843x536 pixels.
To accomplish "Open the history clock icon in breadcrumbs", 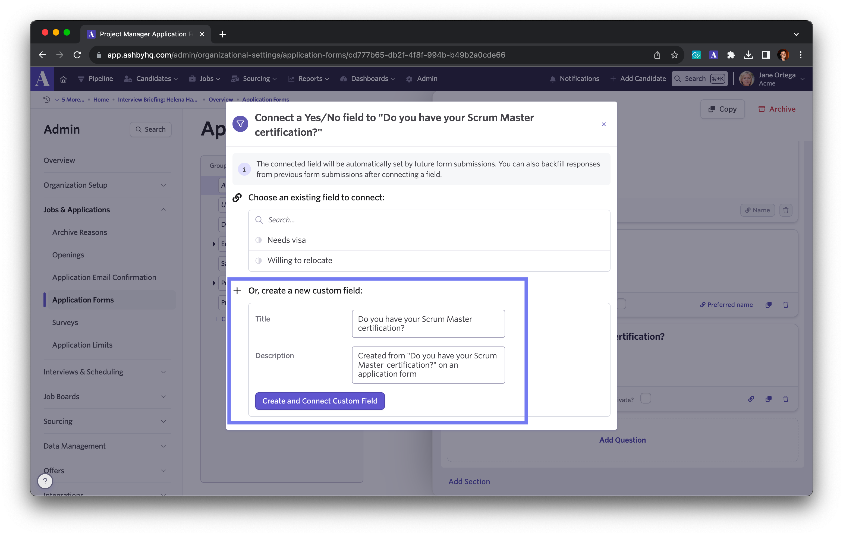I will (46, 99).
